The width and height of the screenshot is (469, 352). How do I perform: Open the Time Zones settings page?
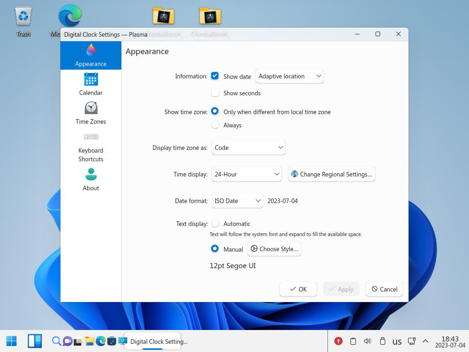[x=91, y=113]
